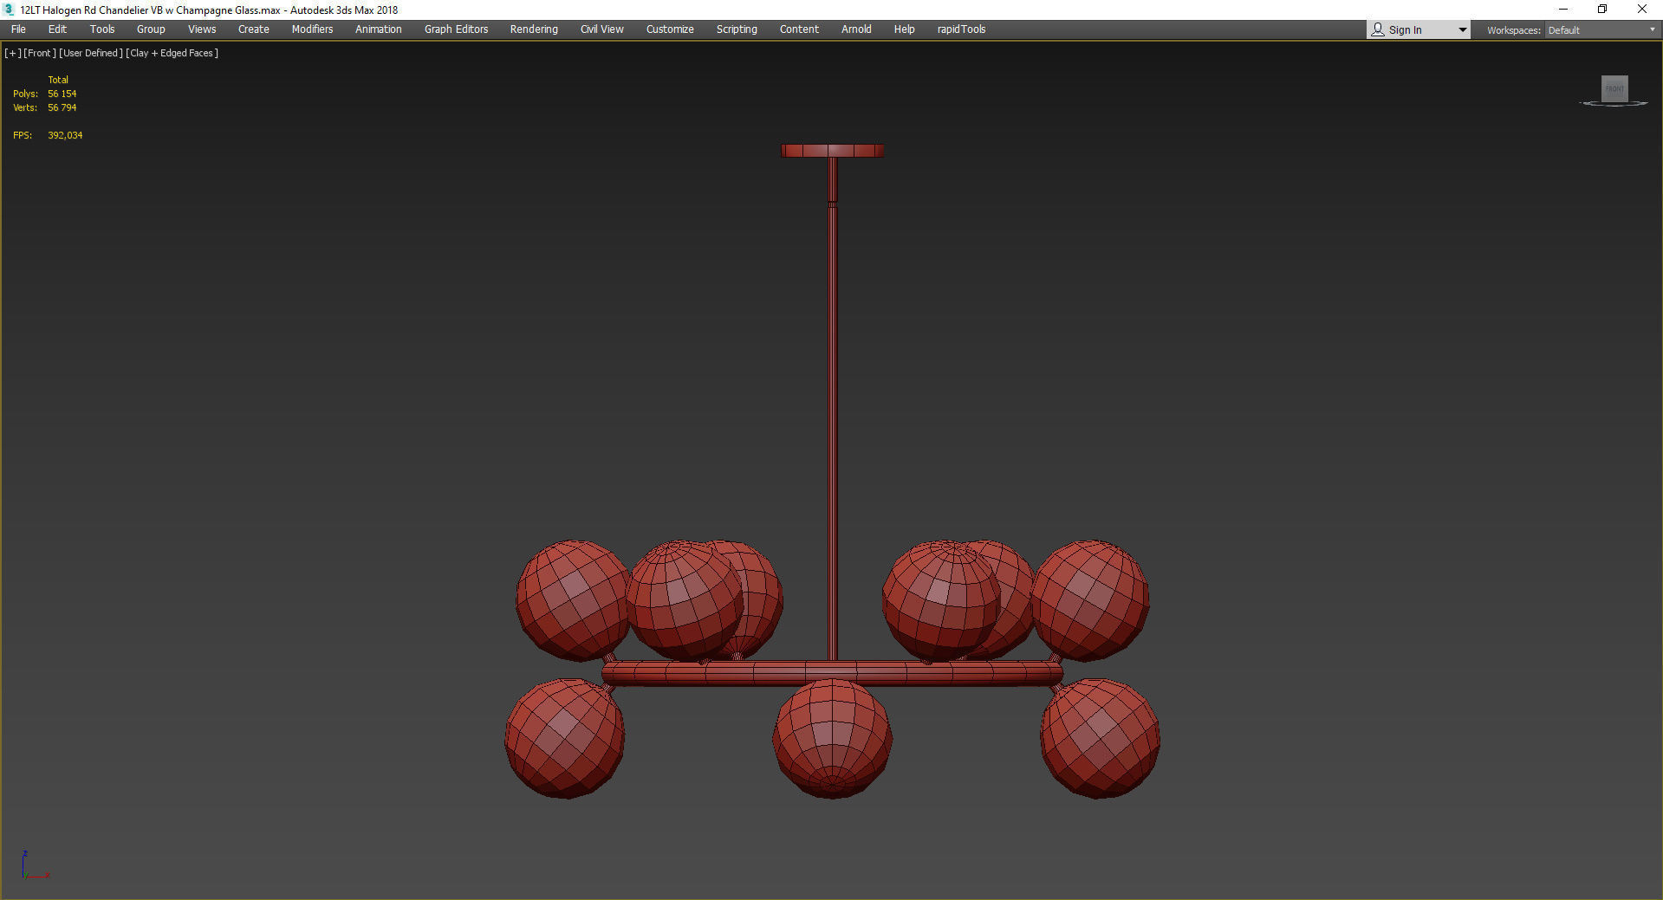Click the Front face of the ViewCube
This screenshot has height=900, width=1663.
click(x=1614, y=88)
